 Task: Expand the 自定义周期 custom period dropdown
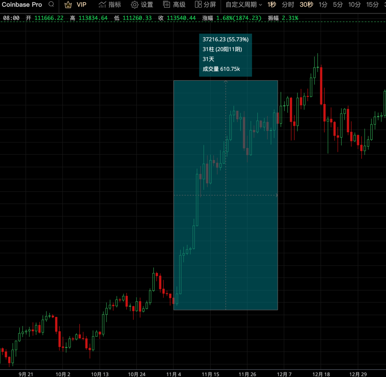point(244,5)
